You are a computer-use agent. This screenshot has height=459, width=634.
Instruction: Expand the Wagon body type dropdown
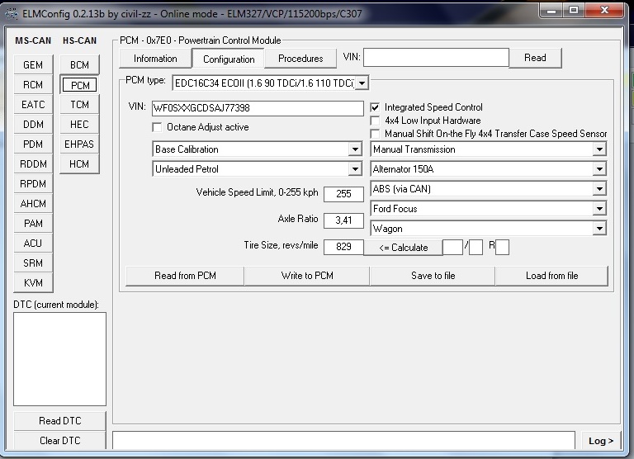(599, 229)
